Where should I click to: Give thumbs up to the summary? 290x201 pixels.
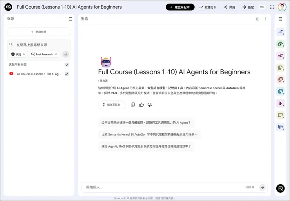coord(141,105)
